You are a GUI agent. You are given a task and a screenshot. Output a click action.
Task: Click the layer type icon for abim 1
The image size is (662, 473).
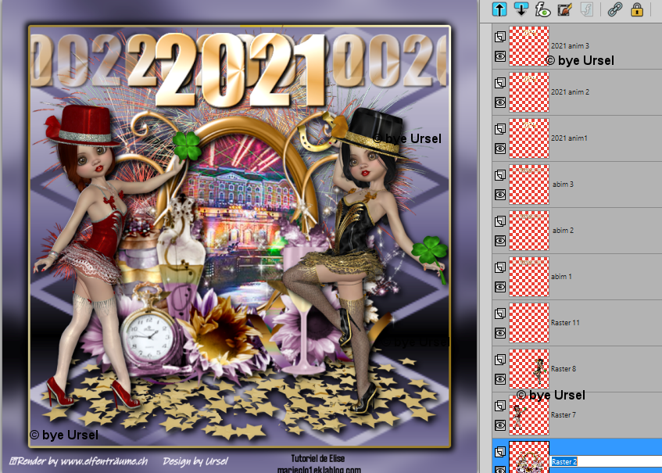(x=500, y=267)
